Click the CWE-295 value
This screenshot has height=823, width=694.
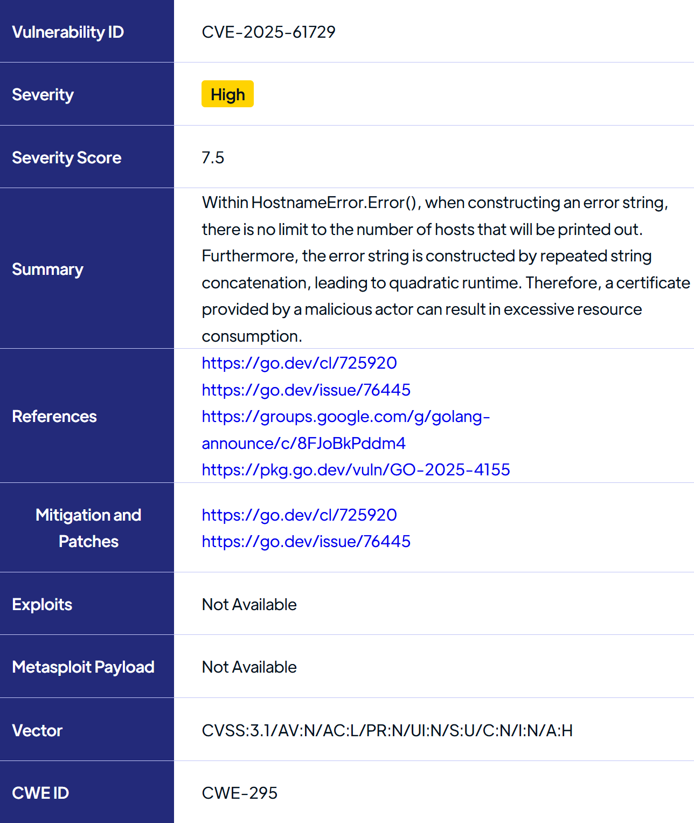pos(239,793)
